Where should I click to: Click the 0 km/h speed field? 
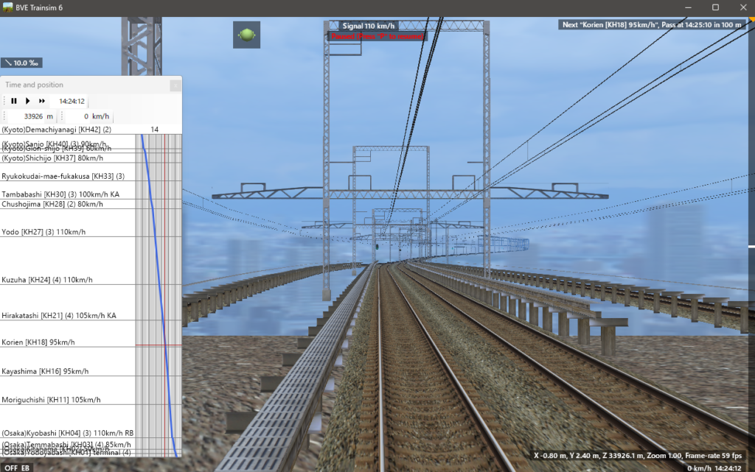[91, 116]
